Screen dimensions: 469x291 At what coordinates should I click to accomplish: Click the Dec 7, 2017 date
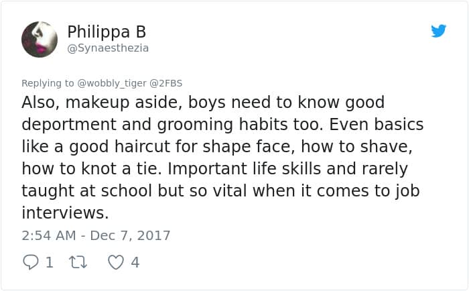tap(129, 235)
